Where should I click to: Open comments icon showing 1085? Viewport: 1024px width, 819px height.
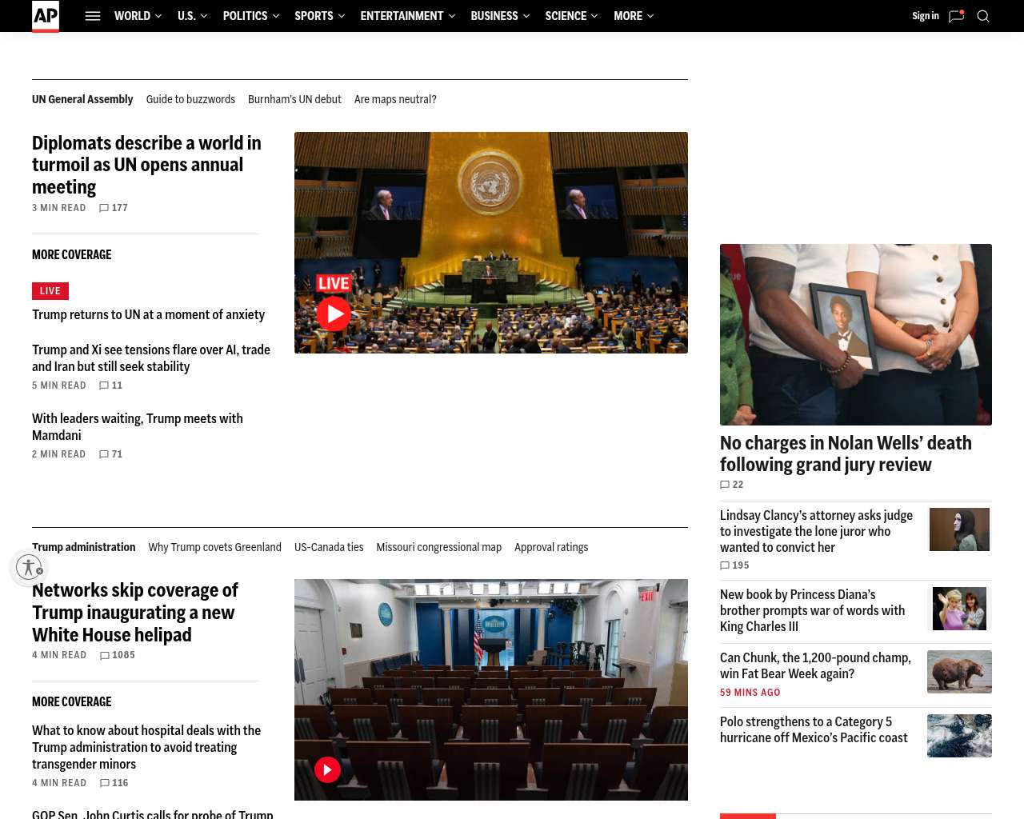105,655
